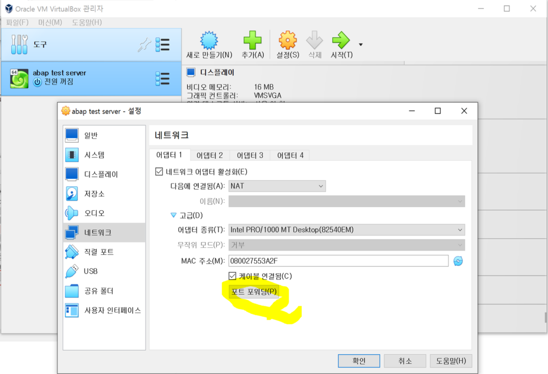Select 오디오 category in settings sidebar
This screenshot has height=374, width=548.
pos(104,213)
